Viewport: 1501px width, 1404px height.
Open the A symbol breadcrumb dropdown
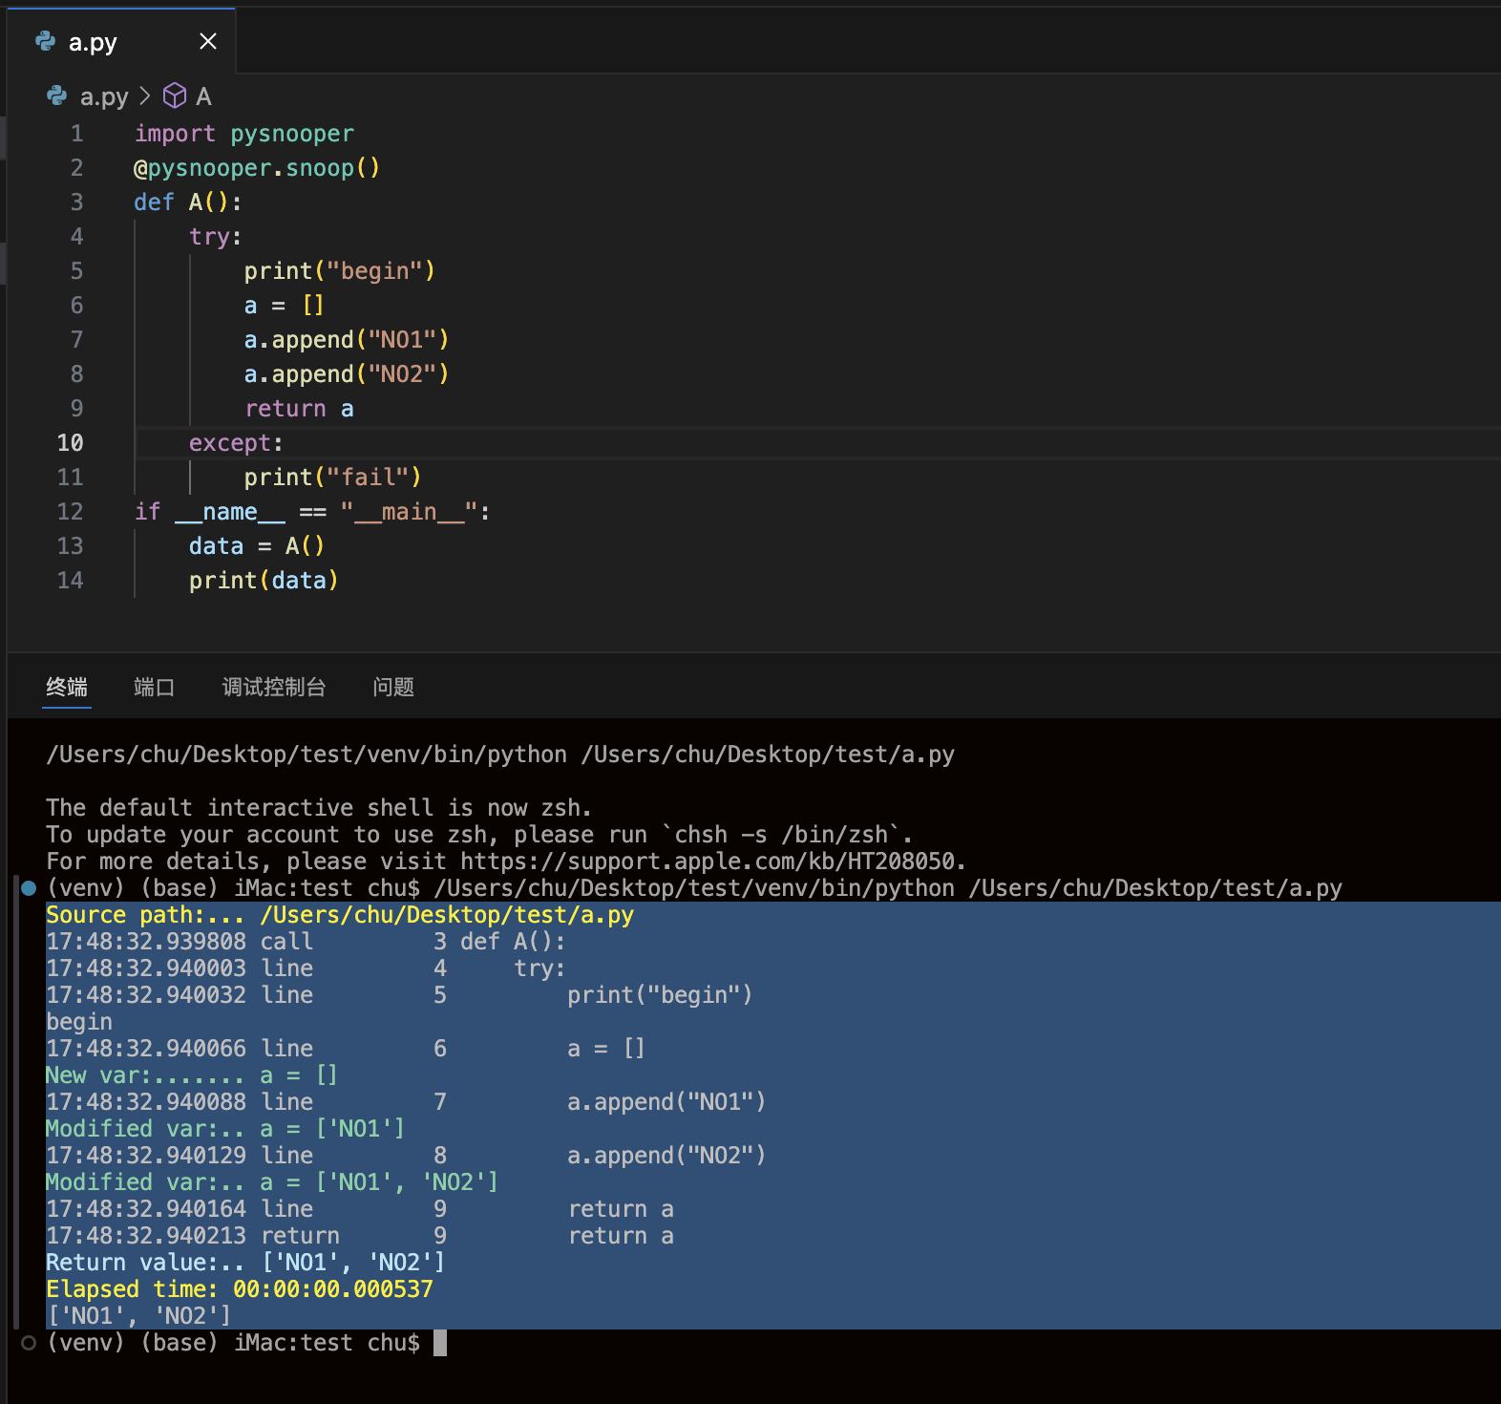203,96
